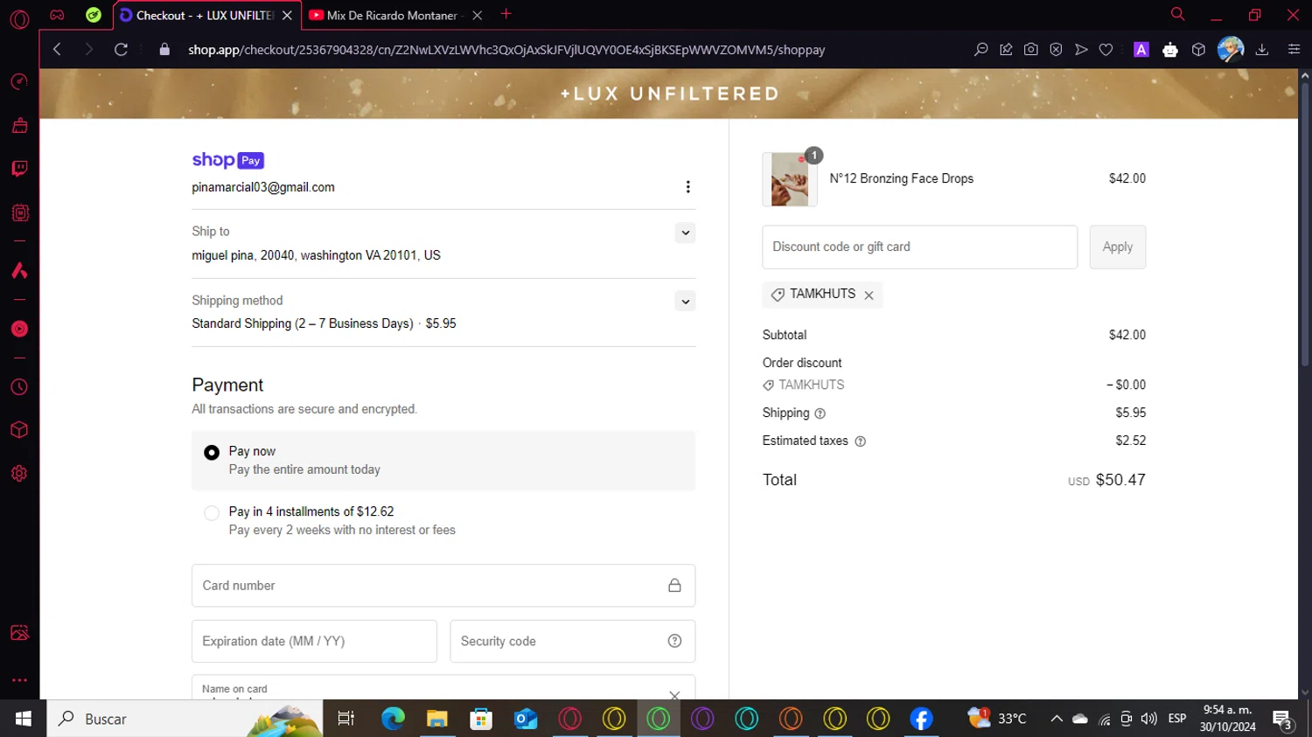Open the ad blocker shield icon
This screenshot has height=737, width=1312.
tap(1056, 50)
